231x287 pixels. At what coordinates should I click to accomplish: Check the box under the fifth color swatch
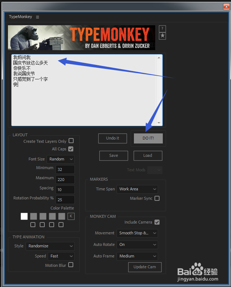[x=61, y=225]
